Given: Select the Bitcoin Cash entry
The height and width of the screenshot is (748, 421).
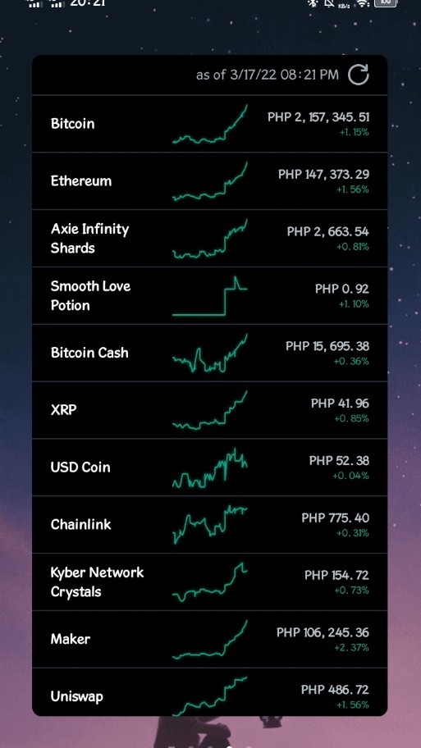Looking at the screenshot, I should coord(210,353).
